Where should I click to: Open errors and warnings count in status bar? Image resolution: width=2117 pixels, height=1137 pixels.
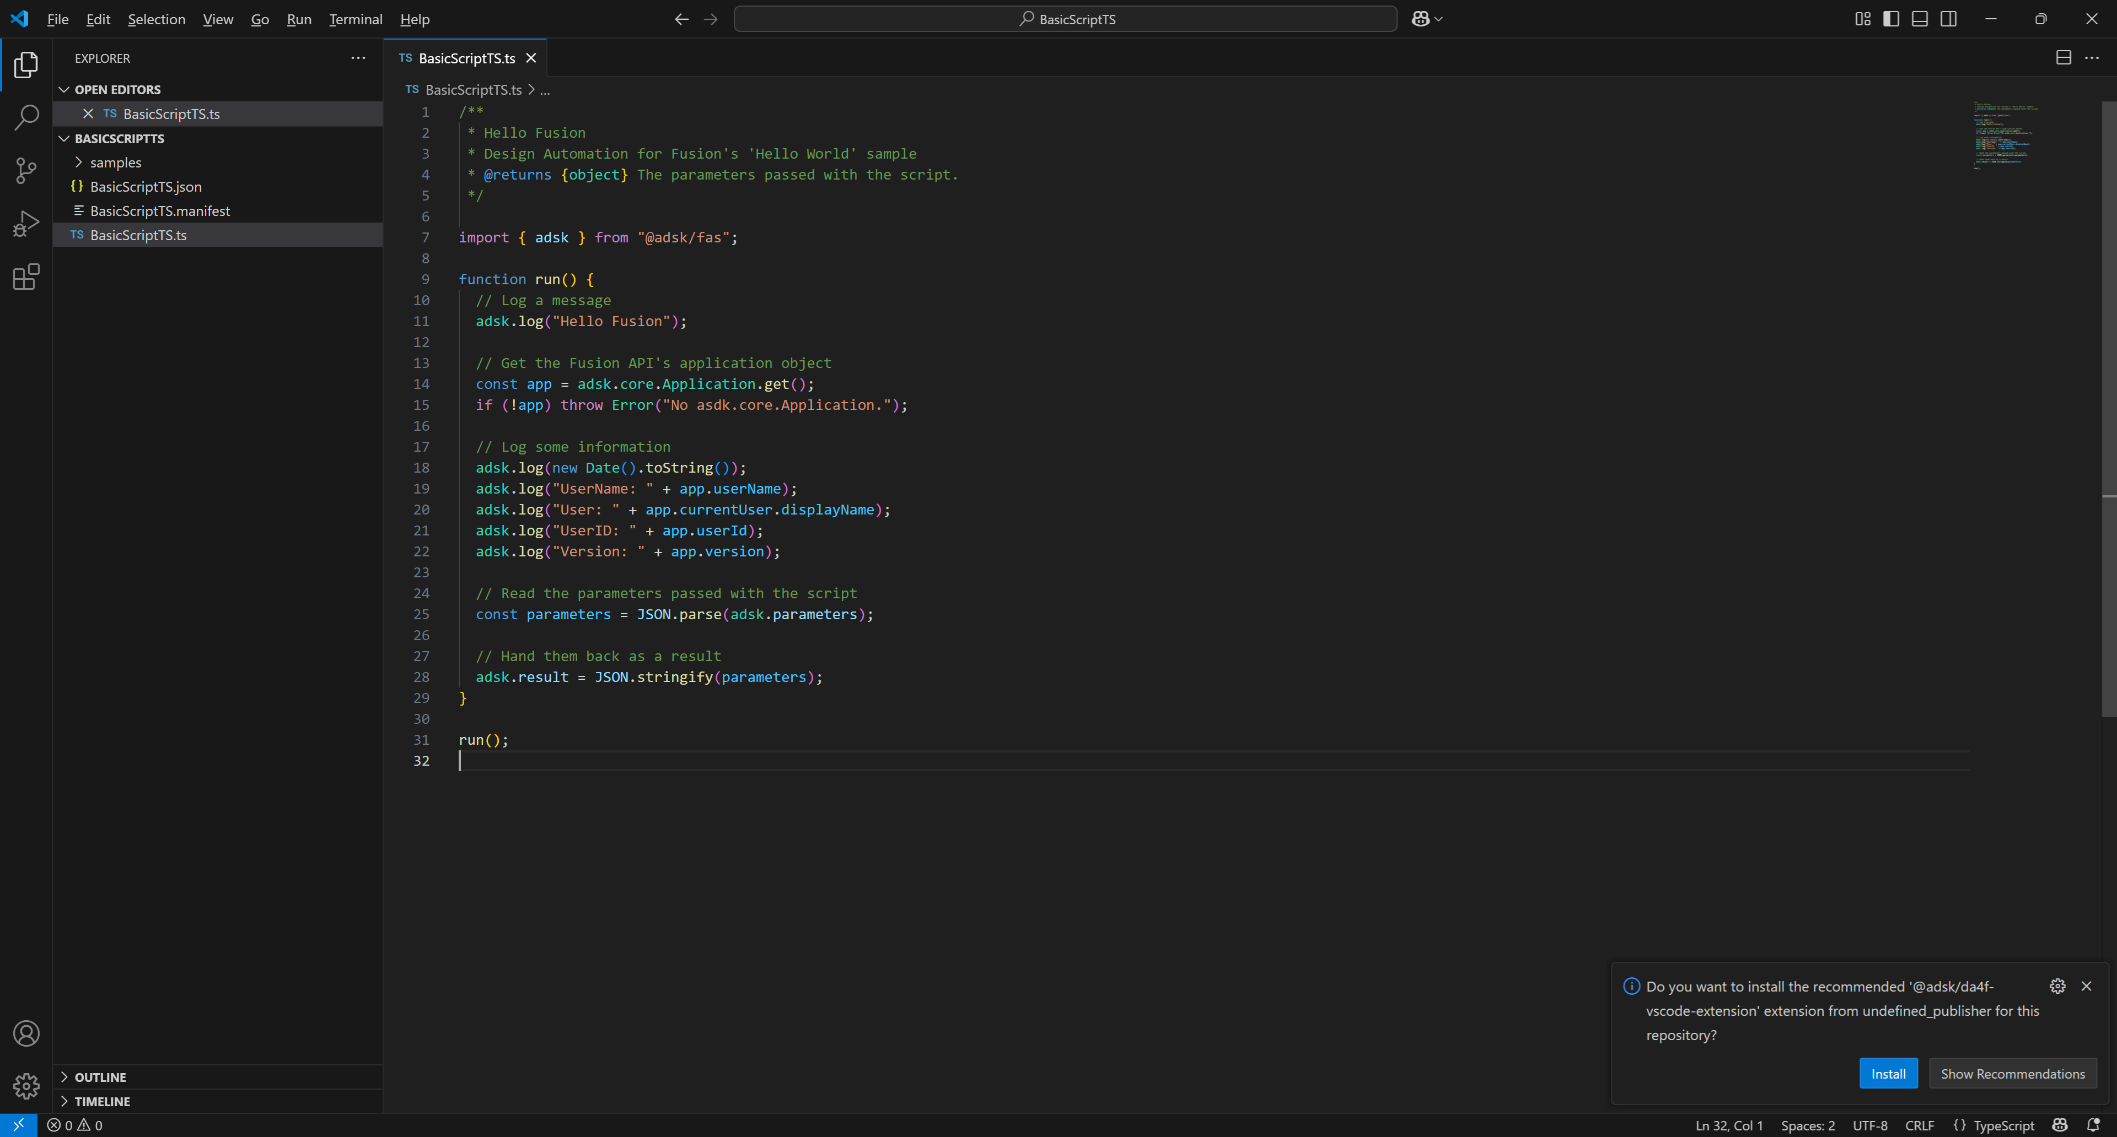75,1125
